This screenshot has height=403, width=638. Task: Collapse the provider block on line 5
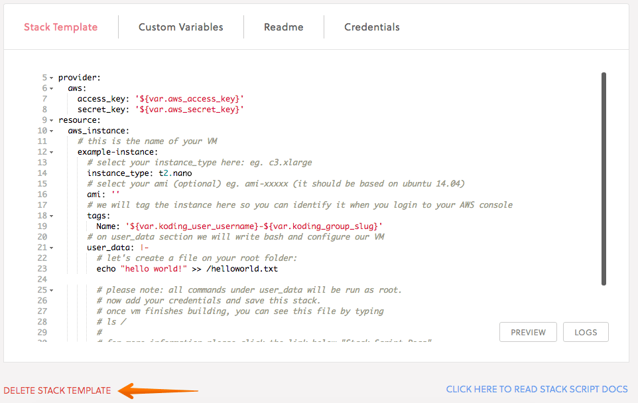(x=51, y=78)
